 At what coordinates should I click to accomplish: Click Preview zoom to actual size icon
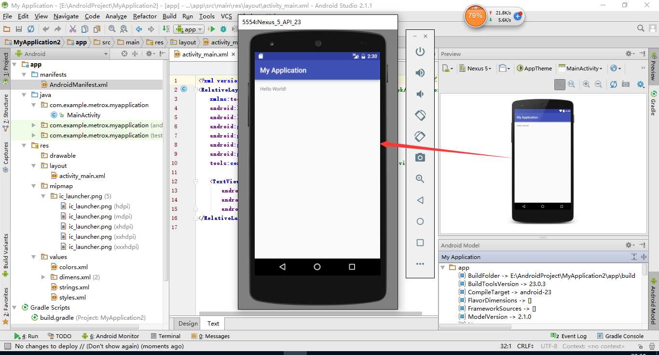pyautogui.click(x=571, y=84)
